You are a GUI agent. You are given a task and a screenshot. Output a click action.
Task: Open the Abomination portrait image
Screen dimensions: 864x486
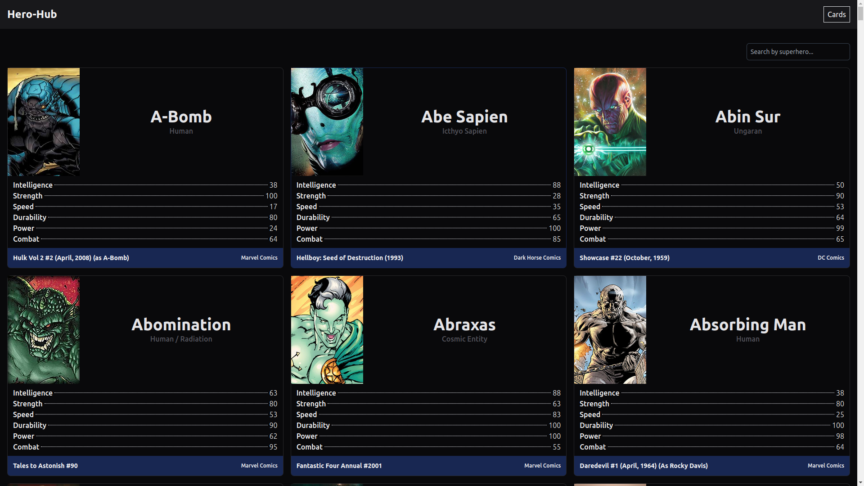tap(44, 330)
